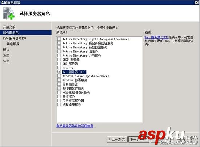Check Active Directory 证书服务 checkbox
The height and width of the screenshot is (147, 200).
[59, 56]
